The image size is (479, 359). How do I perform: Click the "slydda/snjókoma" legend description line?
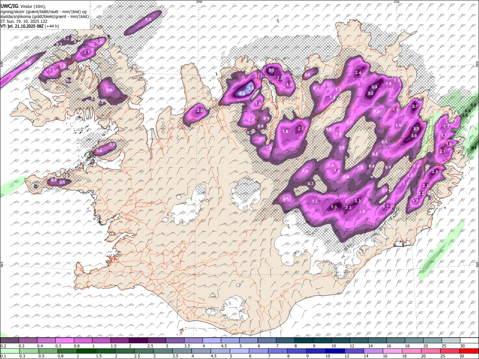point(45,16)
